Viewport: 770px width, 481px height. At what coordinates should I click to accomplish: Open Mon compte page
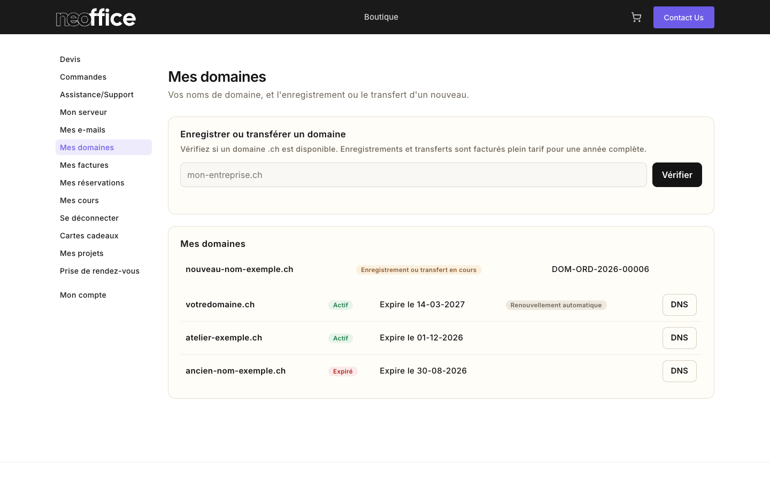click(x=104, y=295)
